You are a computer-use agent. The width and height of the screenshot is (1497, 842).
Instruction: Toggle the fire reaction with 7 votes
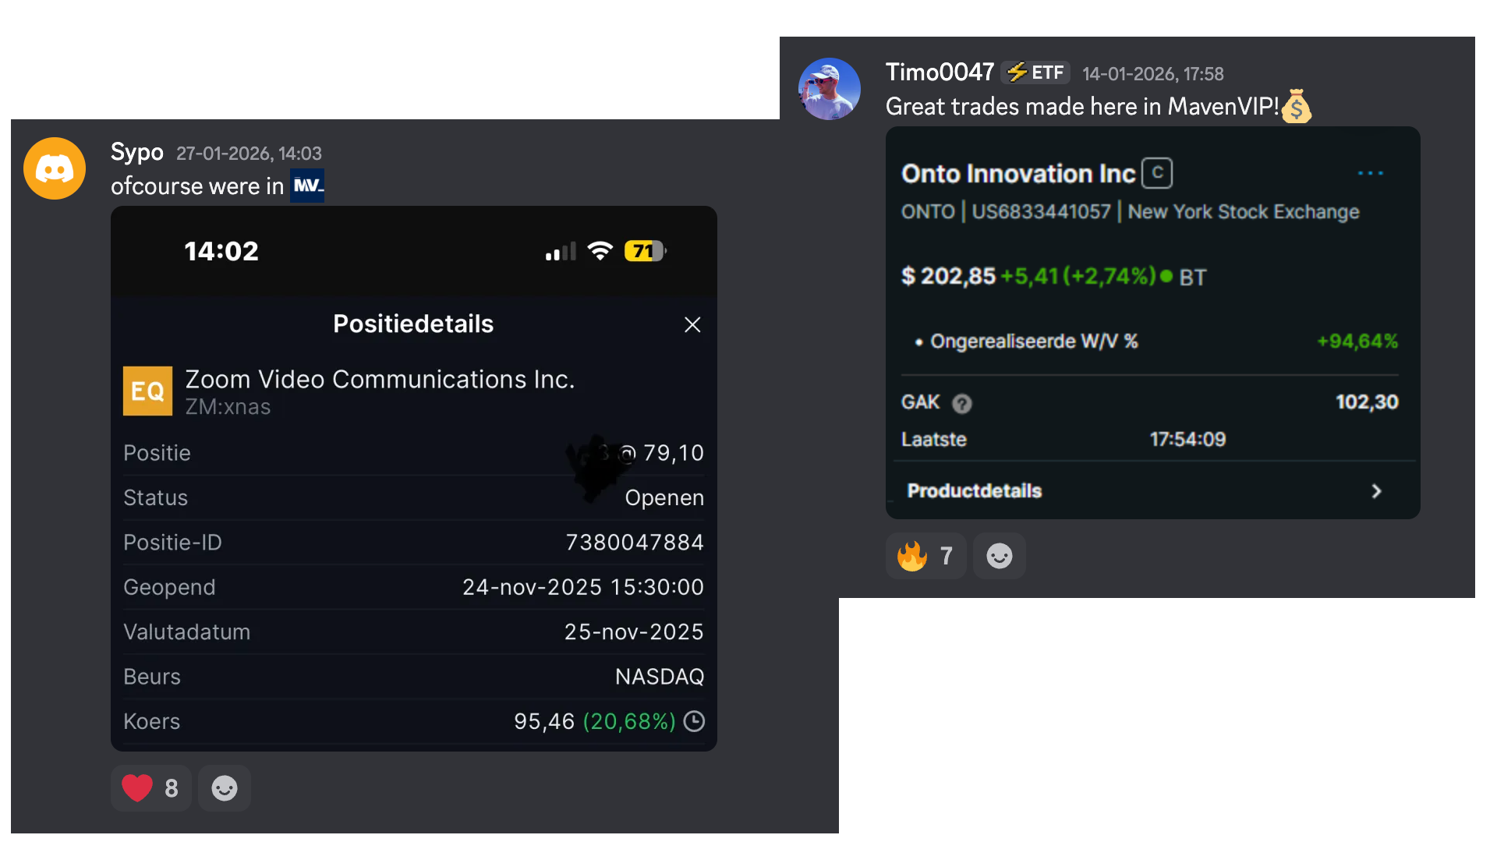(x=925, y=556)
